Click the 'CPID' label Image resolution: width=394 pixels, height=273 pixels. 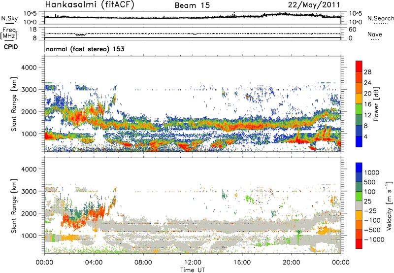click(x=11, y=47)
